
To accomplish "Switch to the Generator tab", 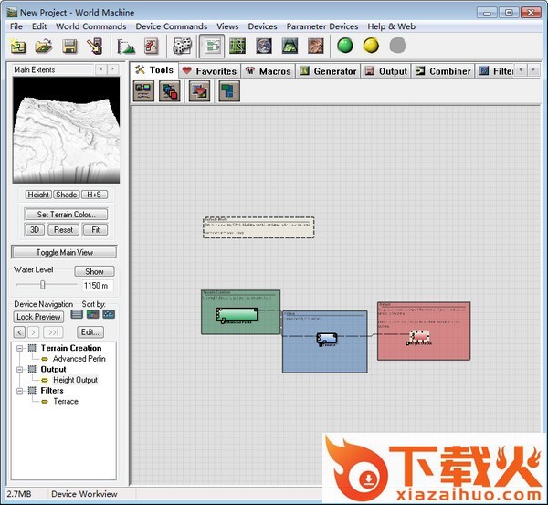I will coord(328,71).
